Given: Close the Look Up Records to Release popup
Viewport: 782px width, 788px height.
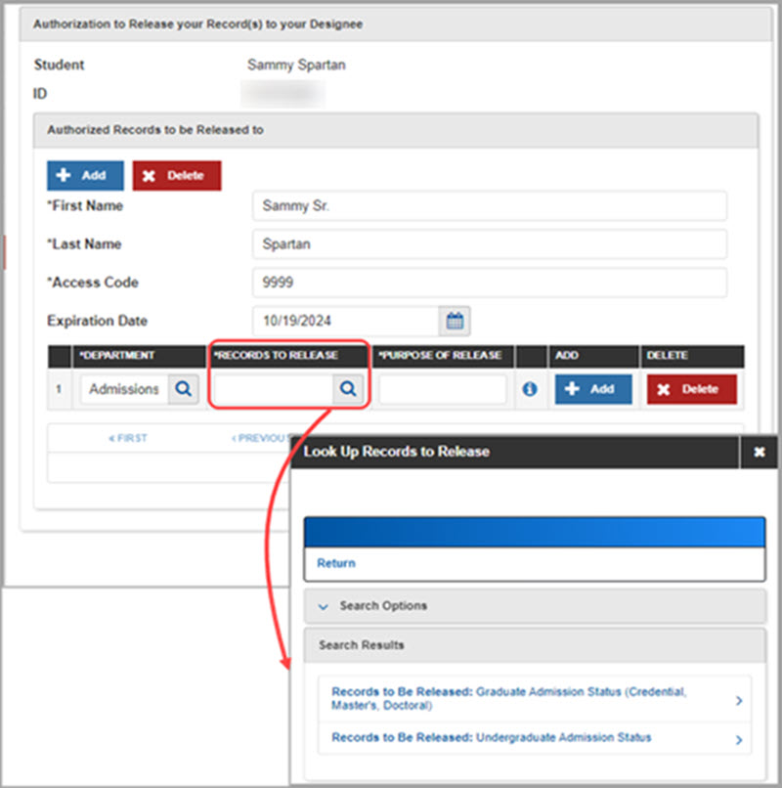Looking at the screenshot, I should click(x=760, y=452).
